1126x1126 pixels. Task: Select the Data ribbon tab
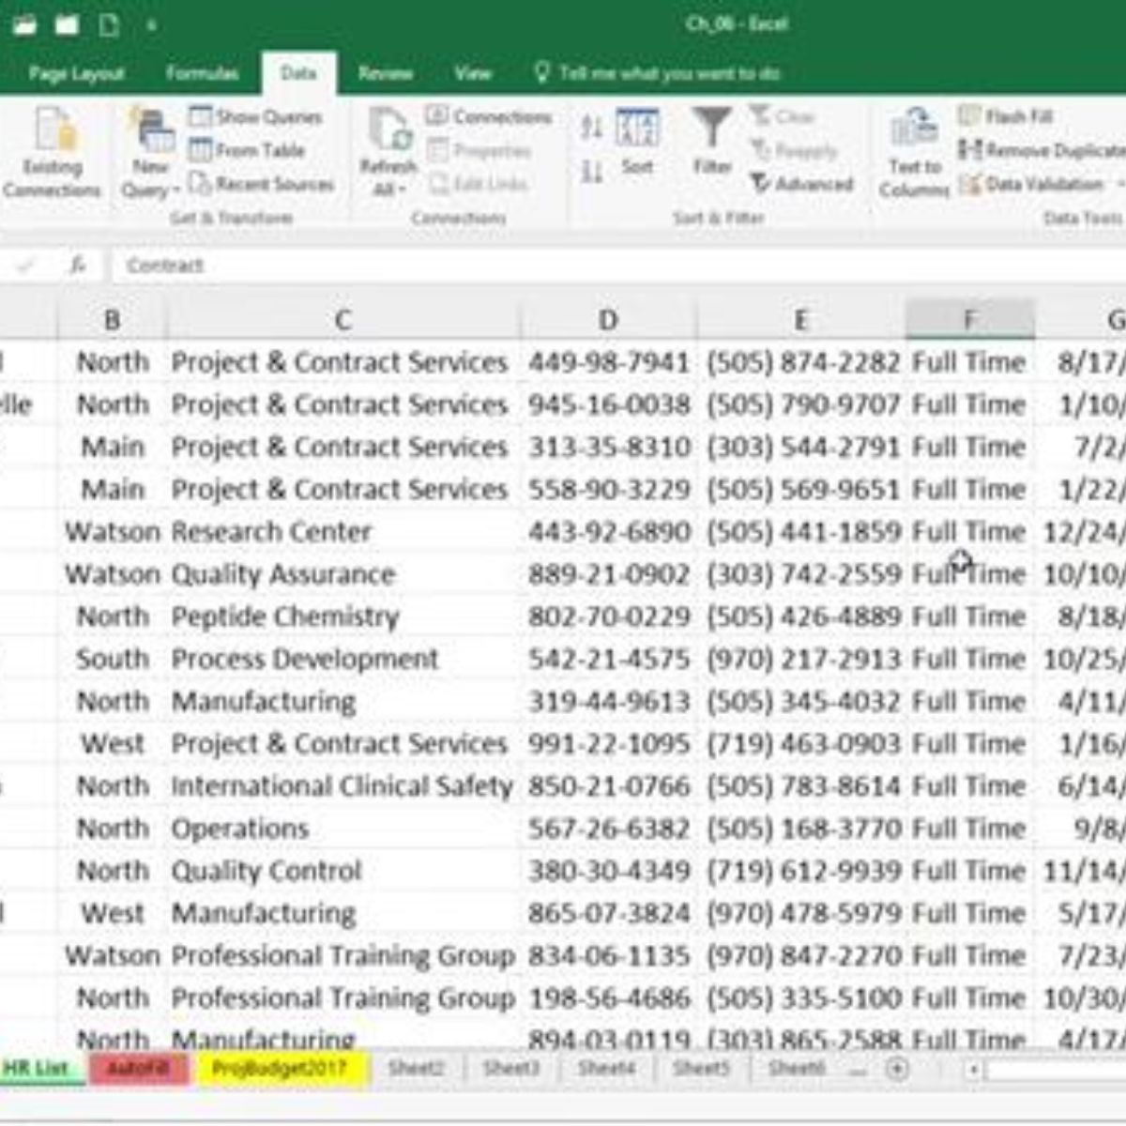[298, 73]
